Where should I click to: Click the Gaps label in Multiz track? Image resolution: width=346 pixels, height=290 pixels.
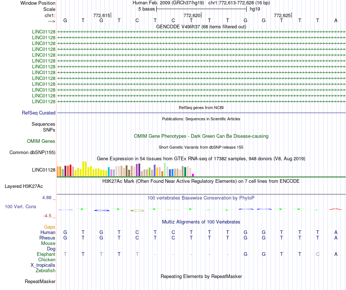coord(50,227)
